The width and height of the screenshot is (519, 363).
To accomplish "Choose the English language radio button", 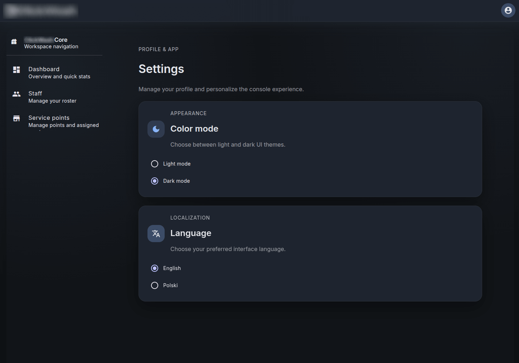I will click(x=155, y=268).
